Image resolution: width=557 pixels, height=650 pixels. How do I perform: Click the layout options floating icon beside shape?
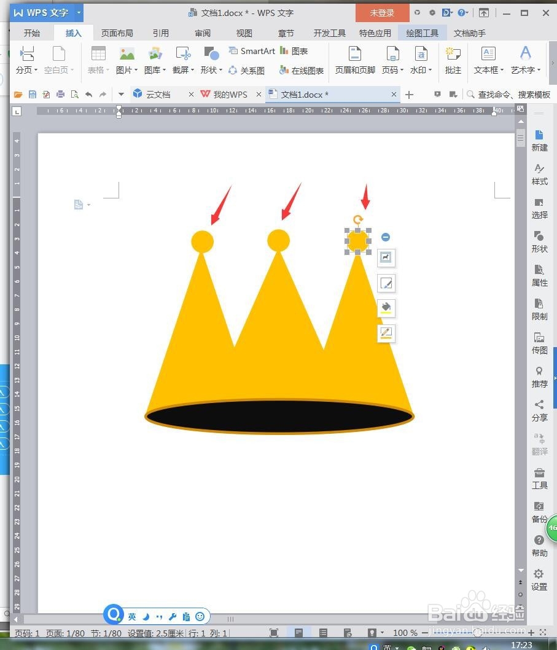pyautogui.click(x=386, y=257)
